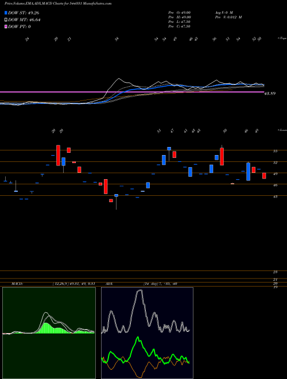The image size is (287, 379).
Task: Click the MACD panel heading label
Action: [17, 284]
